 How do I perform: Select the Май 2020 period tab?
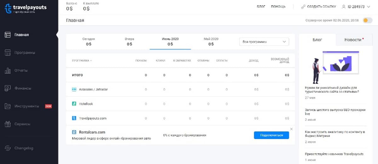click(211, 42)
